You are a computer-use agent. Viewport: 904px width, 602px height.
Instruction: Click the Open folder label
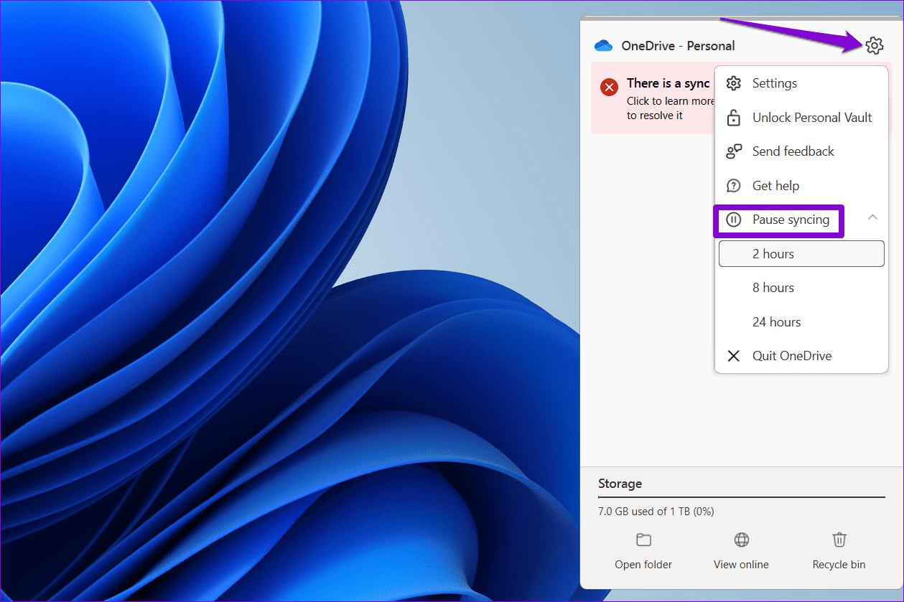643,565
